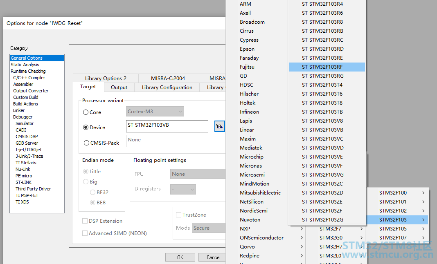Choose ST STM32F103ZE device
Image resolution: width=437 pixels, height=264 pixels.
327,201
